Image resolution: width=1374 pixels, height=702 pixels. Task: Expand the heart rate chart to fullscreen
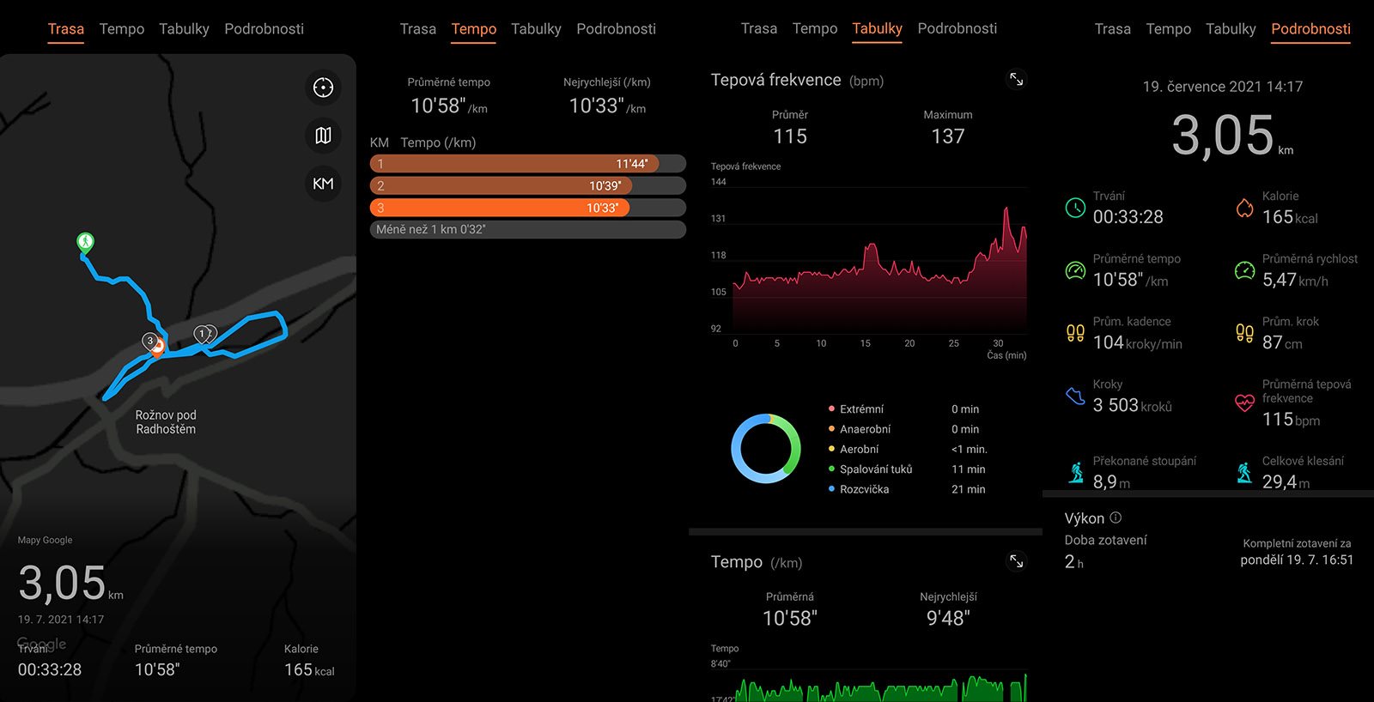[x=1016, y=80]
